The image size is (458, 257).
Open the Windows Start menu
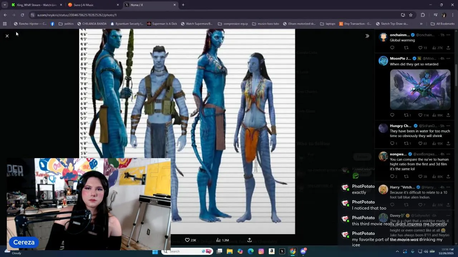click(155, 251)
